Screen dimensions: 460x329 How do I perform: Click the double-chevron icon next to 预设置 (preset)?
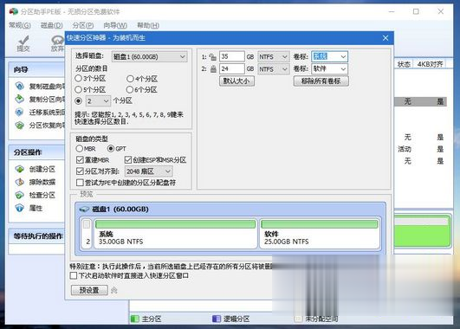(x=113, y=290)
